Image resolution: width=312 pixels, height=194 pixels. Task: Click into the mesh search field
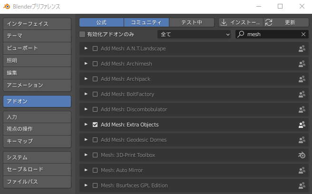coord(272,34)
